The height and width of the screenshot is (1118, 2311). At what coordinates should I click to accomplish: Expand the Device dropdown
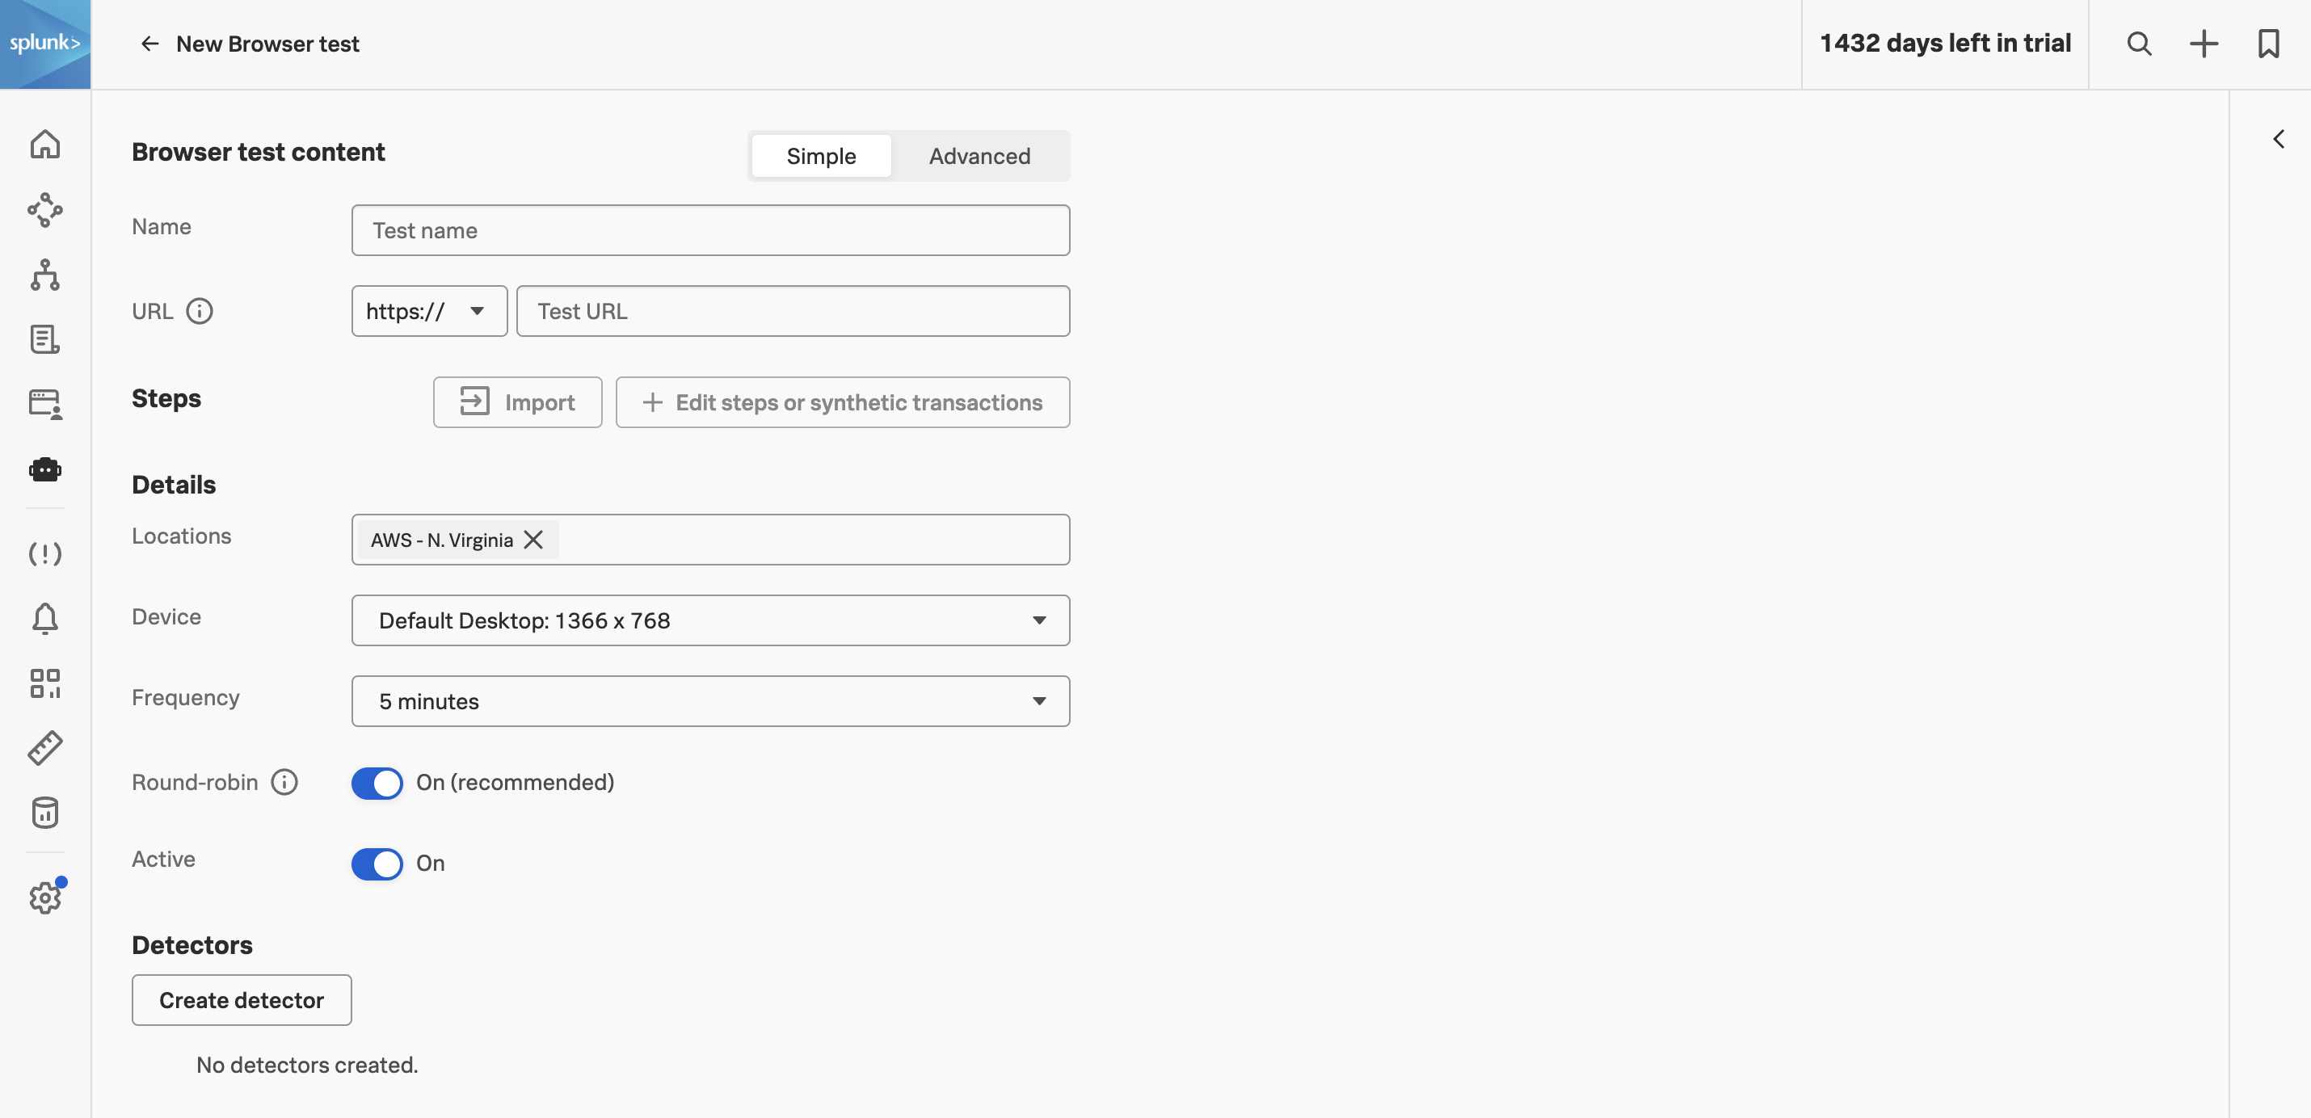pyautogui.click(x=709, y=620)
